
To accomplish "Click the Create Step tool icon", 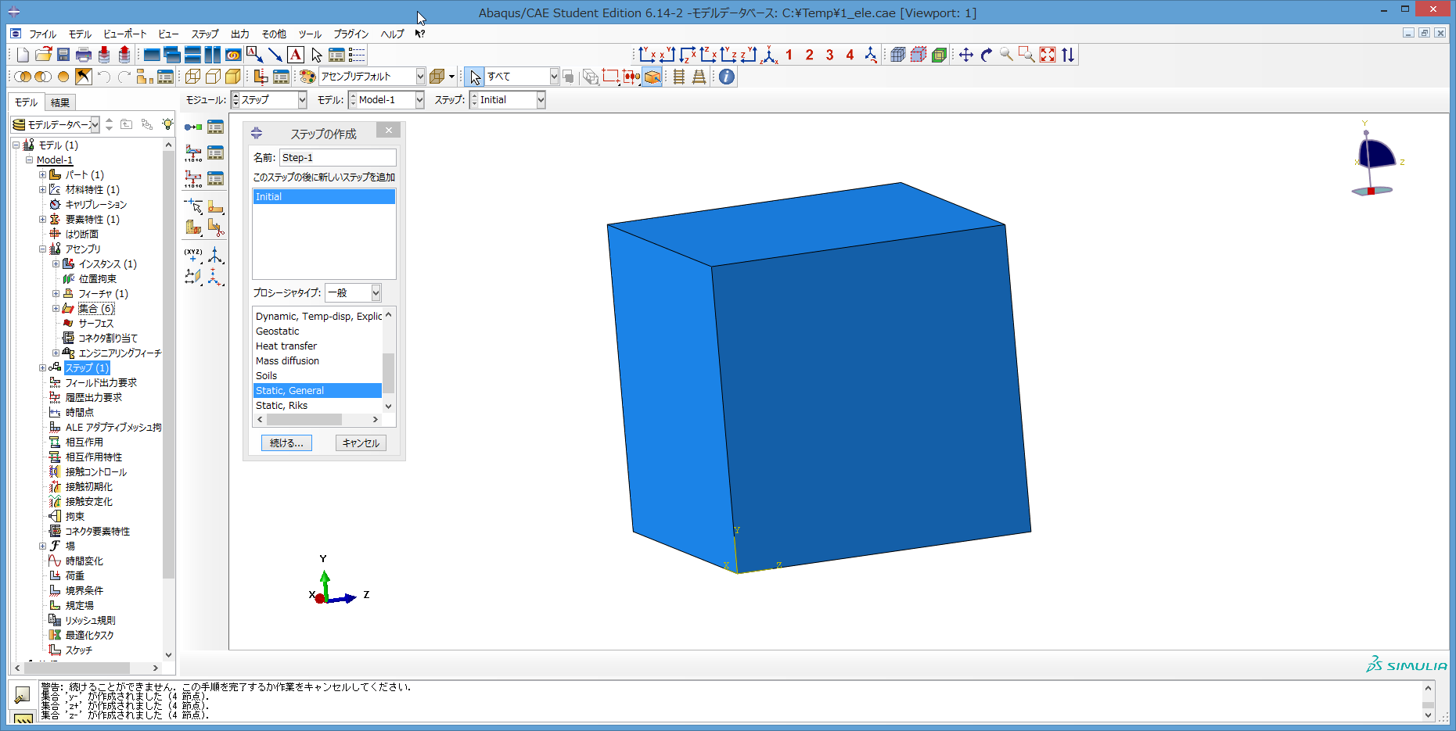I will [x=193, y=127].
